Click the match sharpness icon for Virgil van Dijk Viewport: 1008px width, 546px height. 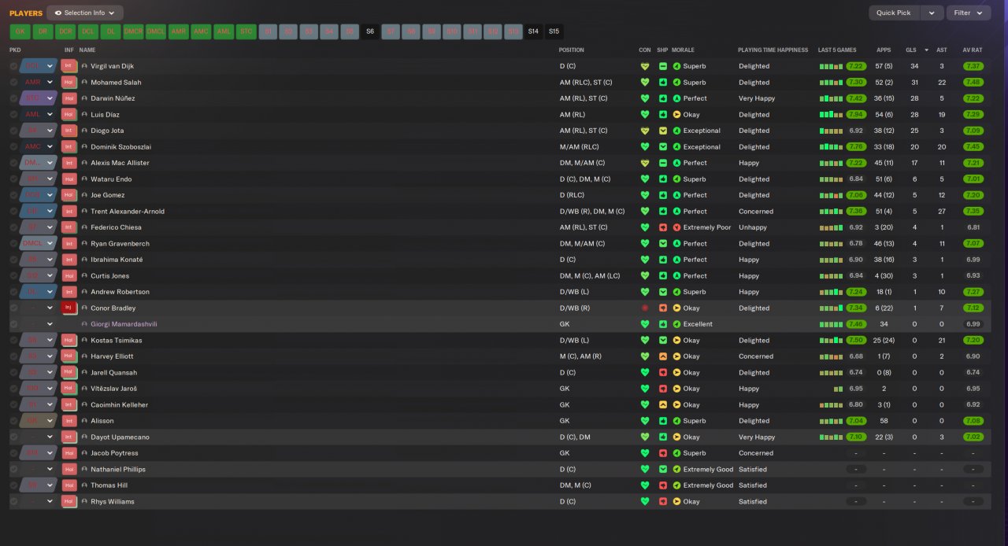(x=663, y=66)
